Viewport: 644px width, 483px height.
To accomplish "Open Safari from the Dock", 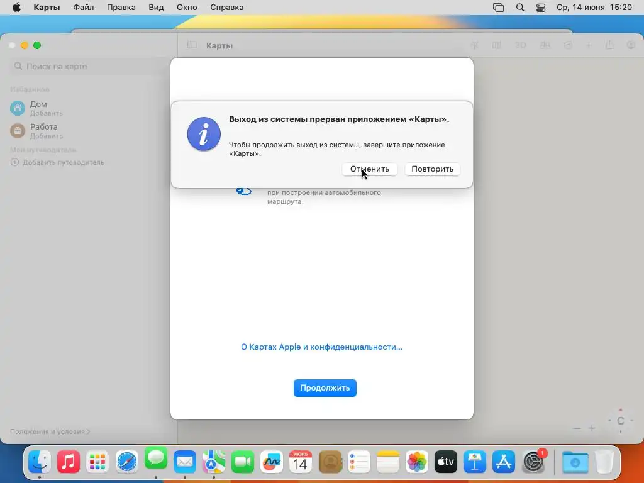I will click(126, 462).
